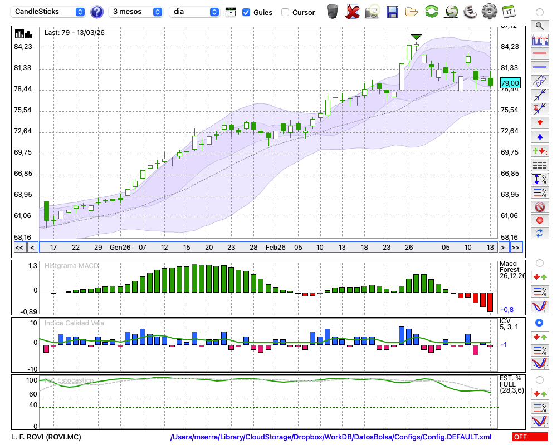
Task: Click the '>' step forward button
Action: [502, 248]
